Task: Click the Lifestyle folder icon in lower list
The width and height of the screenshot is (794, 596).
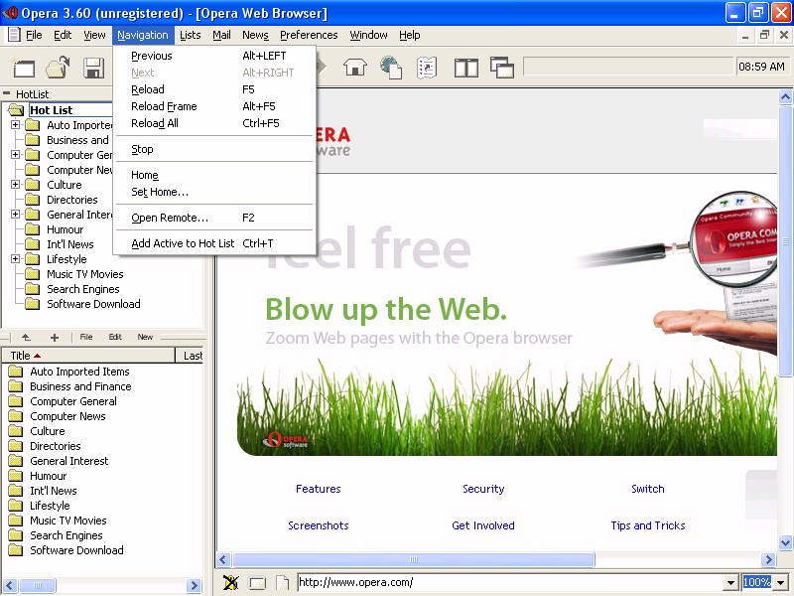Action: (x=16, y=506)
